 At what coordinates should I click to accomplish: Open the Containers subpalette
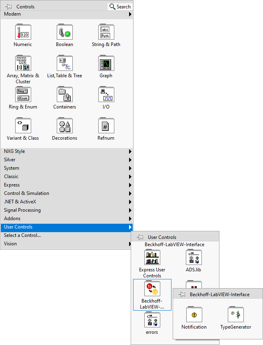click(65, 94)
